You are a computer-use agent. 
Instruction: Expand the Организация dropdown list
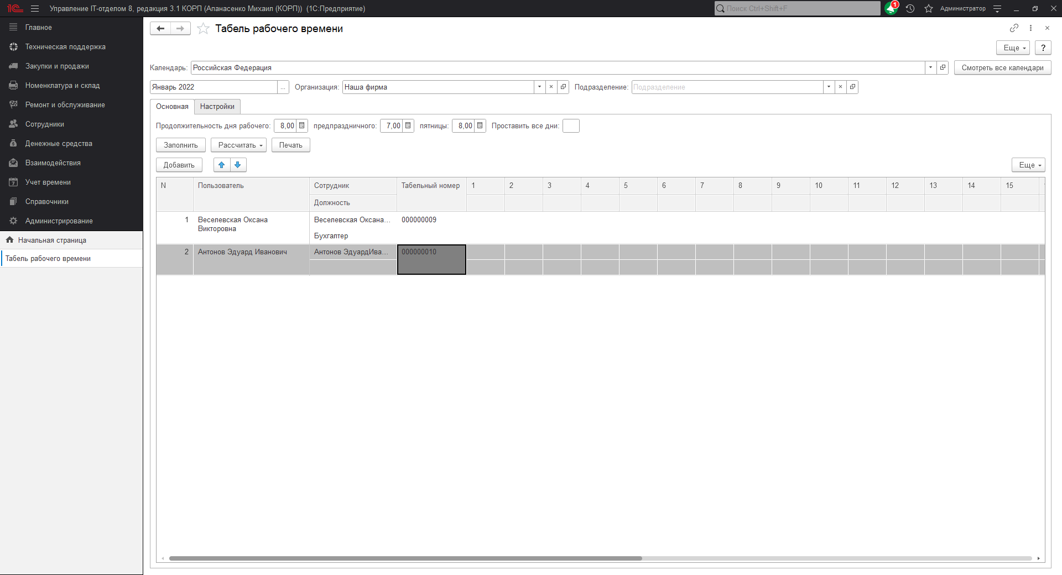click(539, 87)
